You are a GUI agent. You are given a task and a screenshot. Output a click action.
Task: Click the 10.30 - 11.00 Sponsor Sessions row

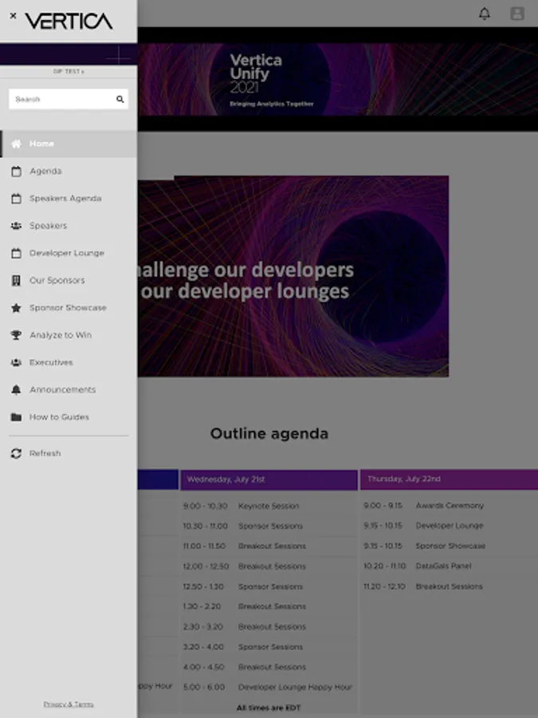(x=269, y=527)
